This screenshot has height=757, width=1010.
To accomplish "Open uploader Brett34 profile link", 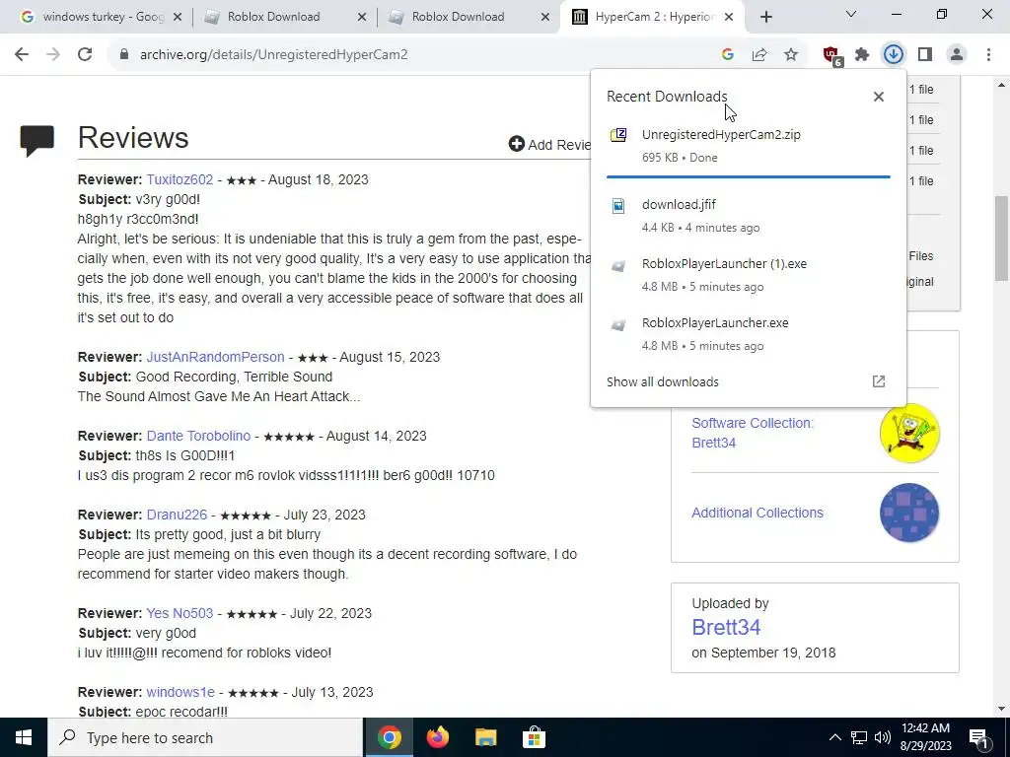I will (x=726, y=627).
